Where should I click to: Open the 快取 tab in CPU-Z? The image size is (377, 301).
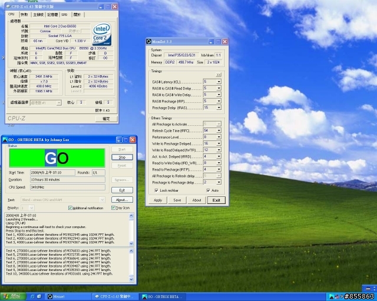pos(24,15)
